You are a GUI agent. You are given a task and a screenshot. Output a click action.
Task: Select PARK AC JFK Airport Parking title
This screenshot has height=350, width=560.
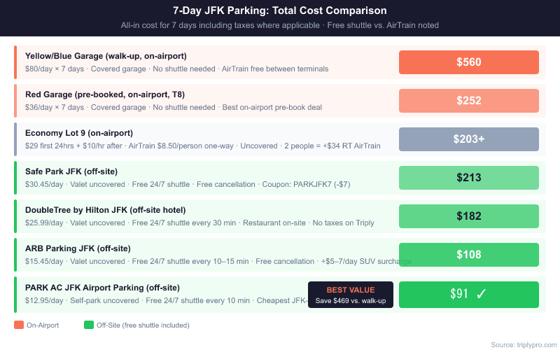coord(102,287)
